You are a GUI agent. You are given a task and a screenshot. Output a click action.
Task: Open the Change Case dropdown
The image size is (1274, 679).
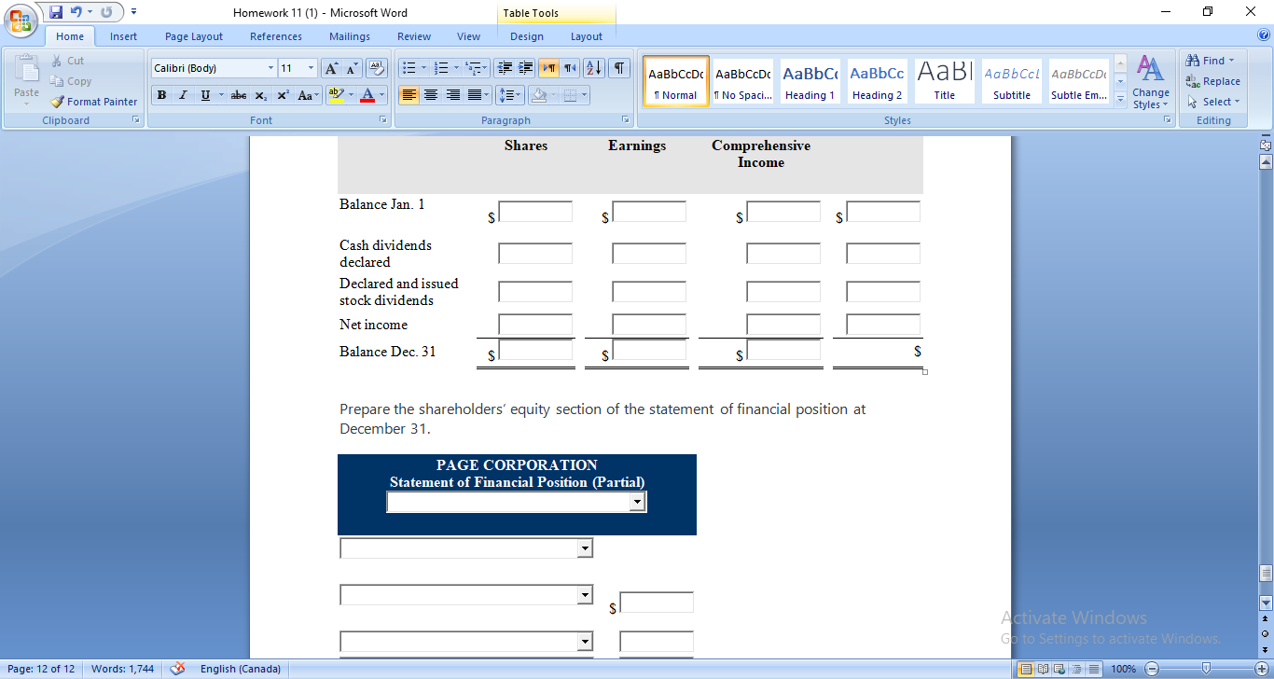tap(308, 95)
